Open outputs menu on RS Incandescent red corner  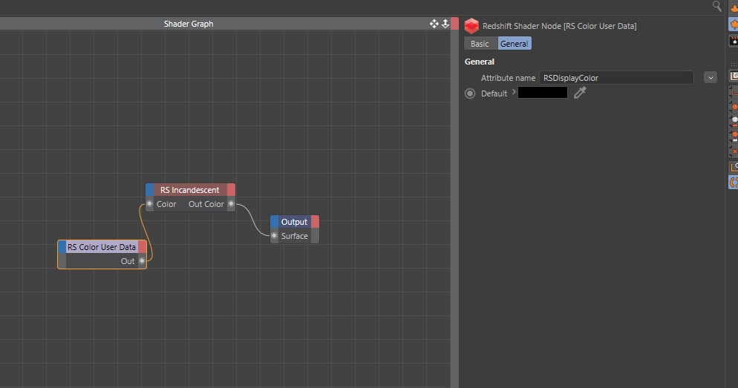(231, 189)
